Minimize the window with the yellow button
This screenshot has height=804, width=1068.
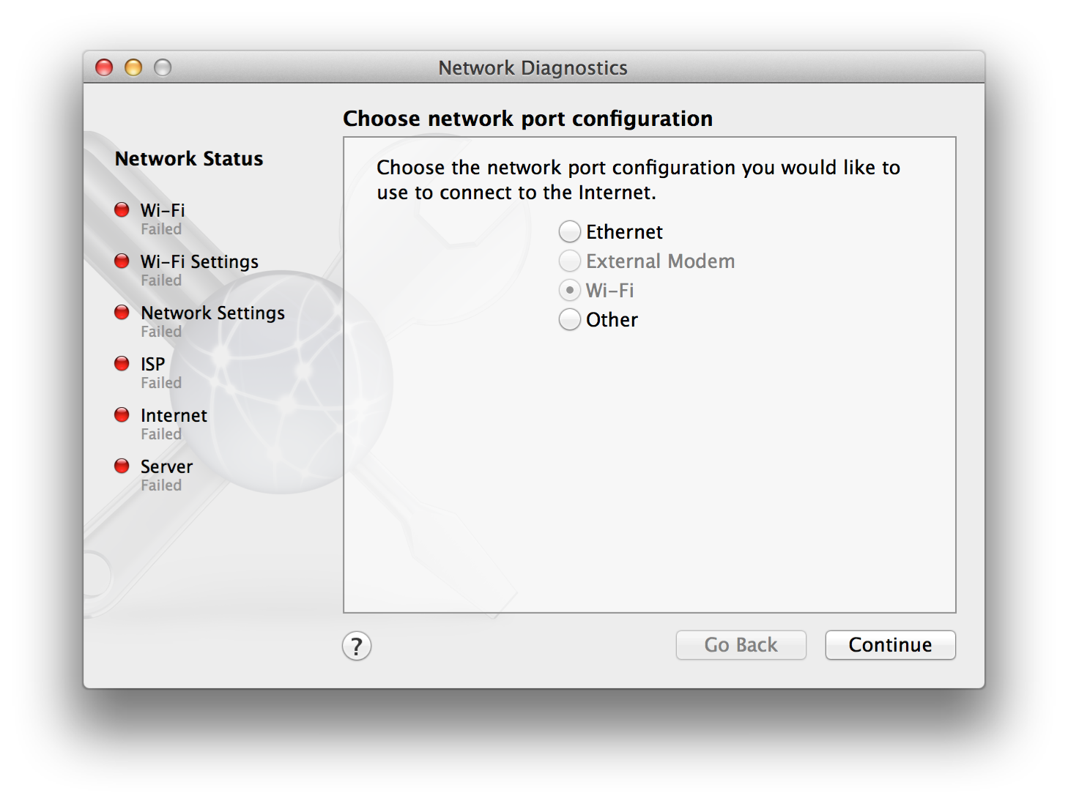click(133, 68)
